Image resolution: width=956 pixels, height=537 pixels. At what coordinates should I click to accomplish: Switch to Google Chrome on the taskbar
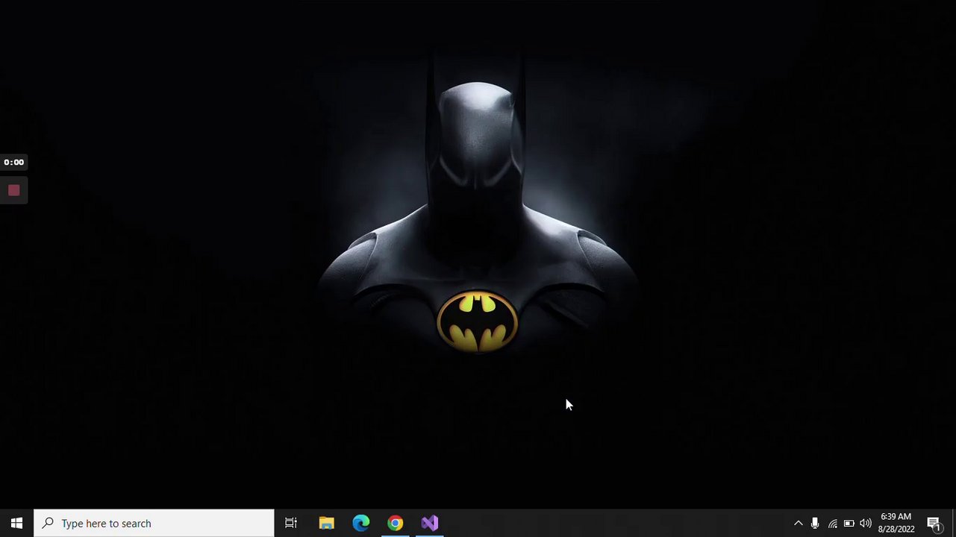pos(395,524)
